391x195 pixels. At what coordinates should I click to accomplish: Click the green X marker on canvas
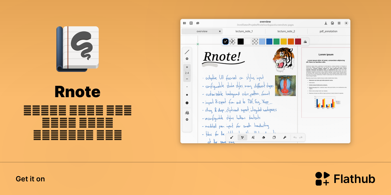[198, 44]
